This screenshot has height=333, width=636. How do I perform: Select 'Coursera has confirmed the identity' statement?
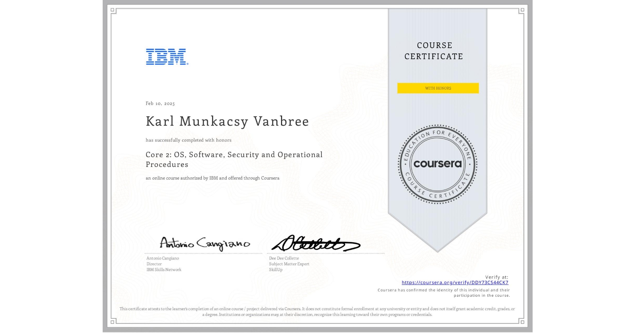[x=444, y=293]
